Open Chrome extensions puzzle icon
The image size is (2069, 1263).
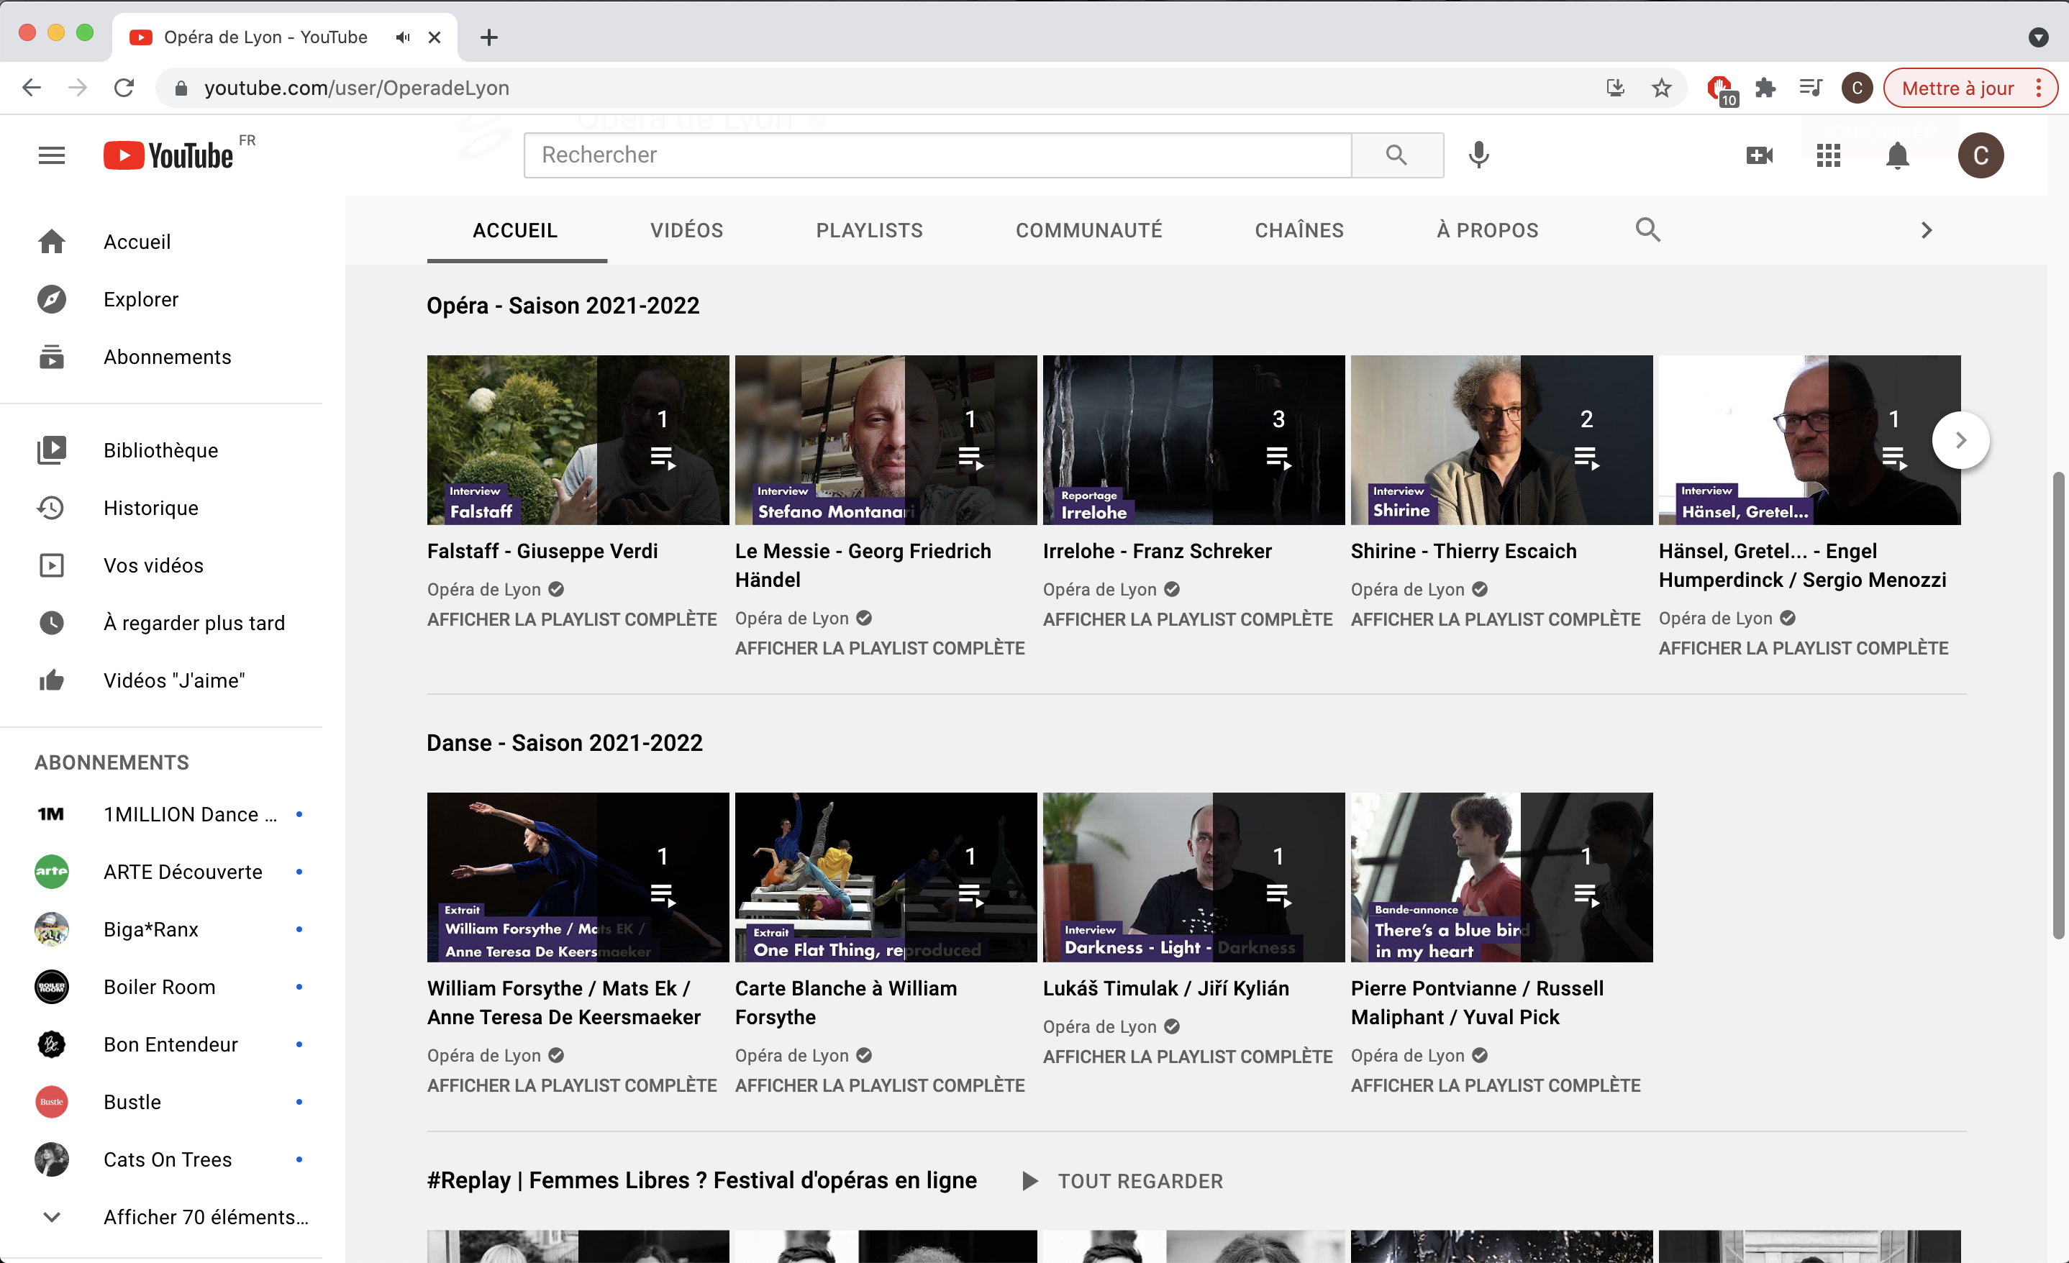point(1765,88)
